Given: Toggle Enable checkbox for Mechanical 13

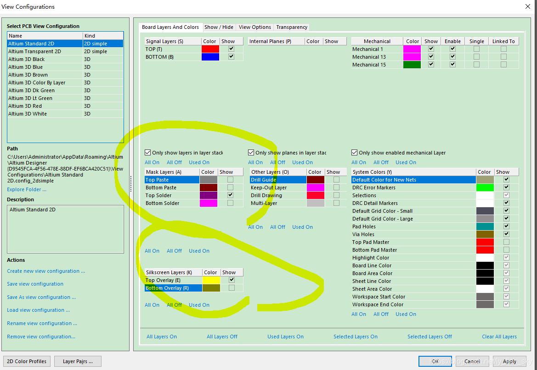Looking at the screenshot, I should (453, 57).
